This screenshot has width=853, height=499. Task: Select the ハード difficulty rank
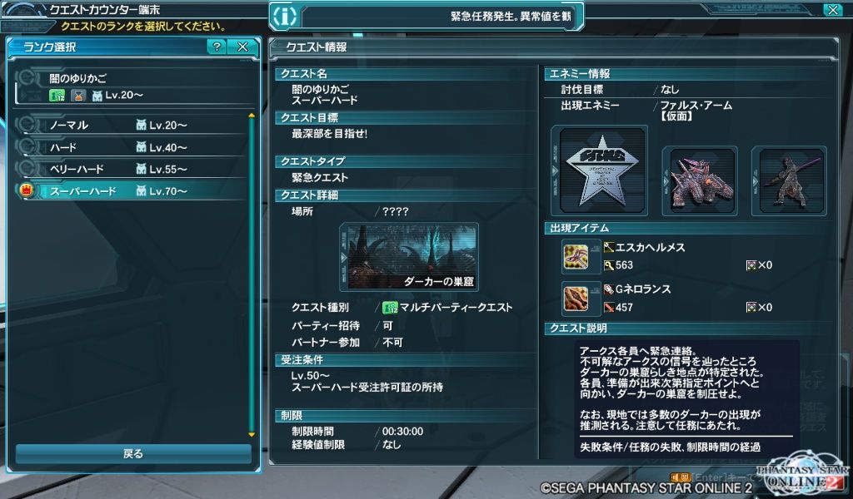coord(131,147)
